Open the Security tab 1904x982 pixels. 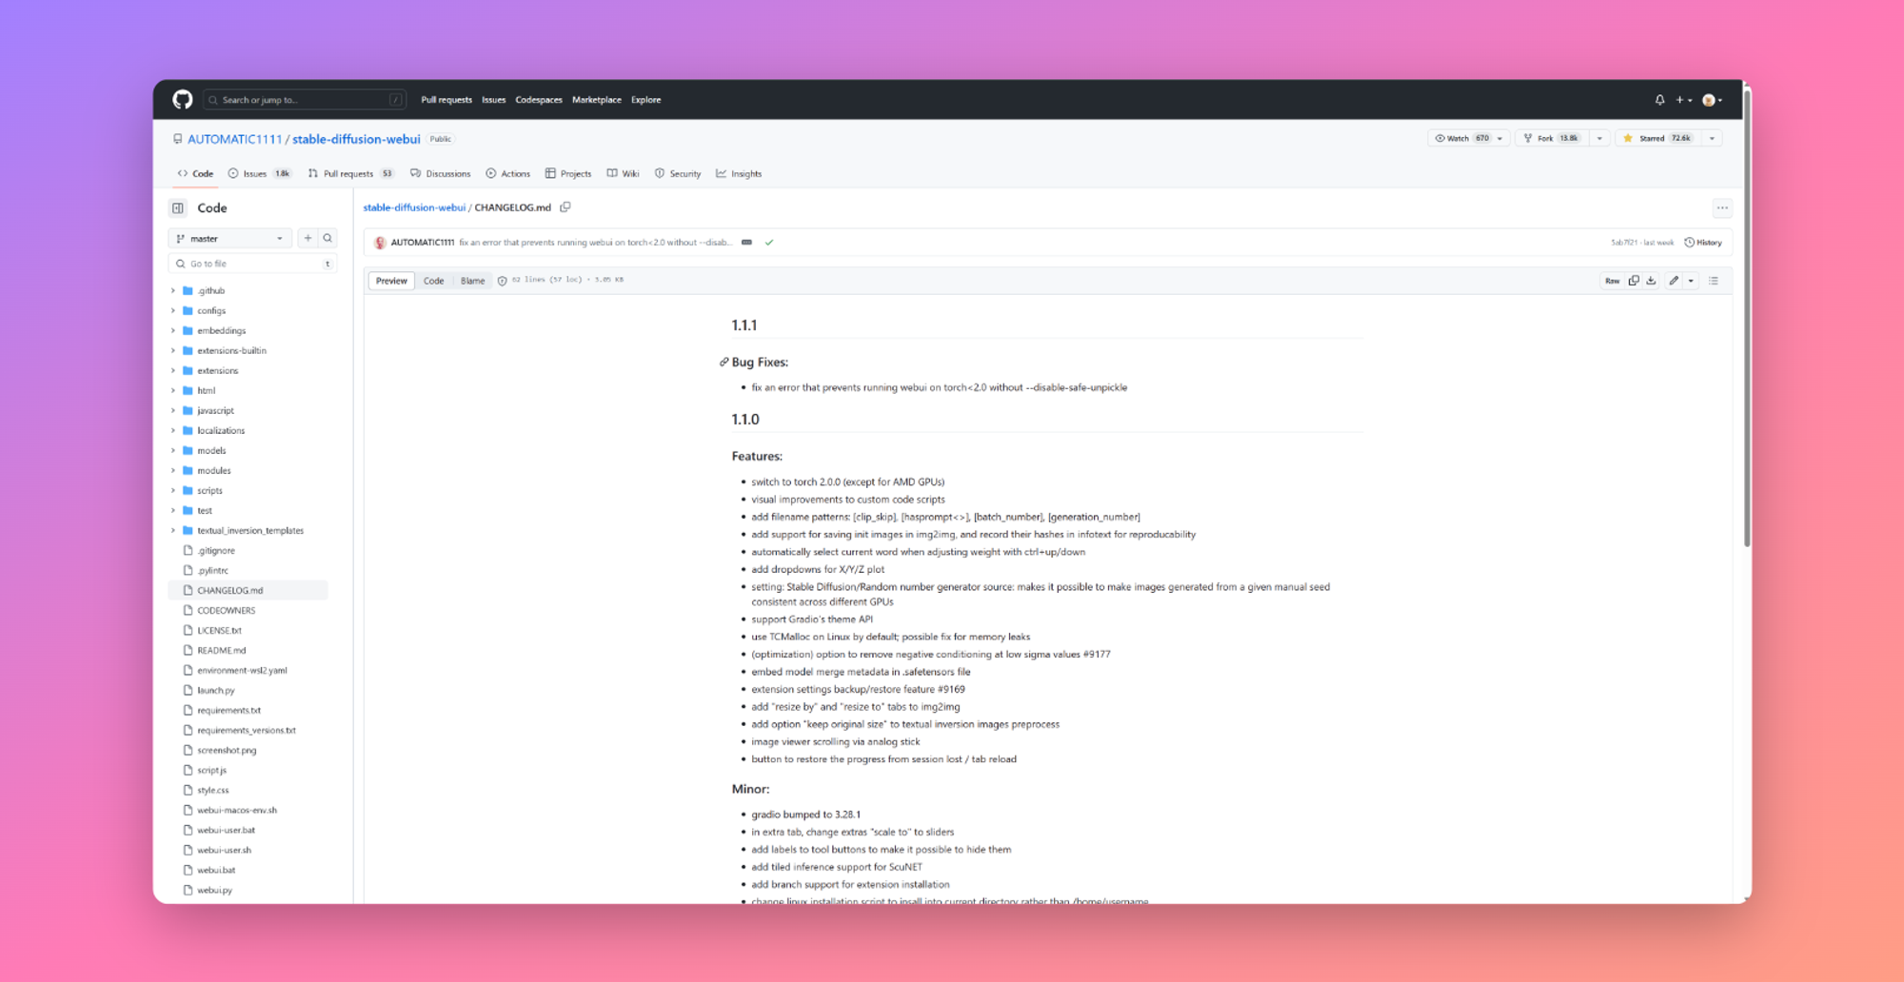[678, 174]
